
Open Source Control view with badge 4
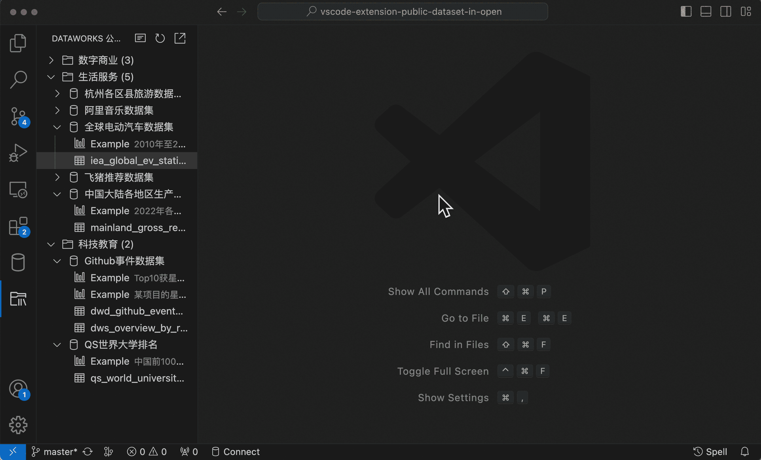(x=18, y=116)
